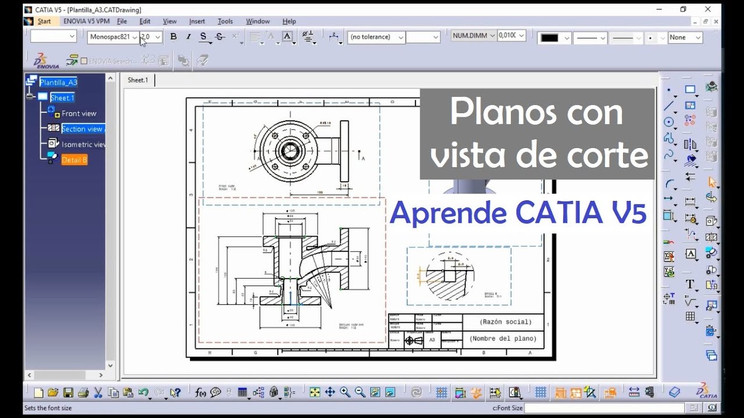Open the File menu
744x418 pixels.
coord(122,21)
